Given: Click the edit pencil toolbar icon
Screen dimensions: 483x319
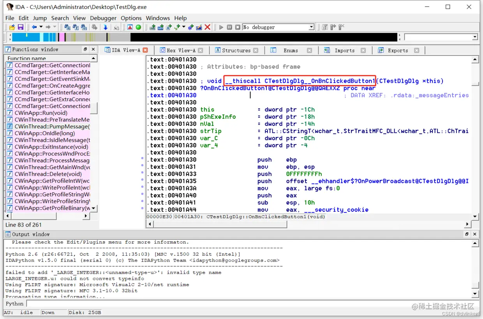Looking at the screenshot, I should 199,27.
